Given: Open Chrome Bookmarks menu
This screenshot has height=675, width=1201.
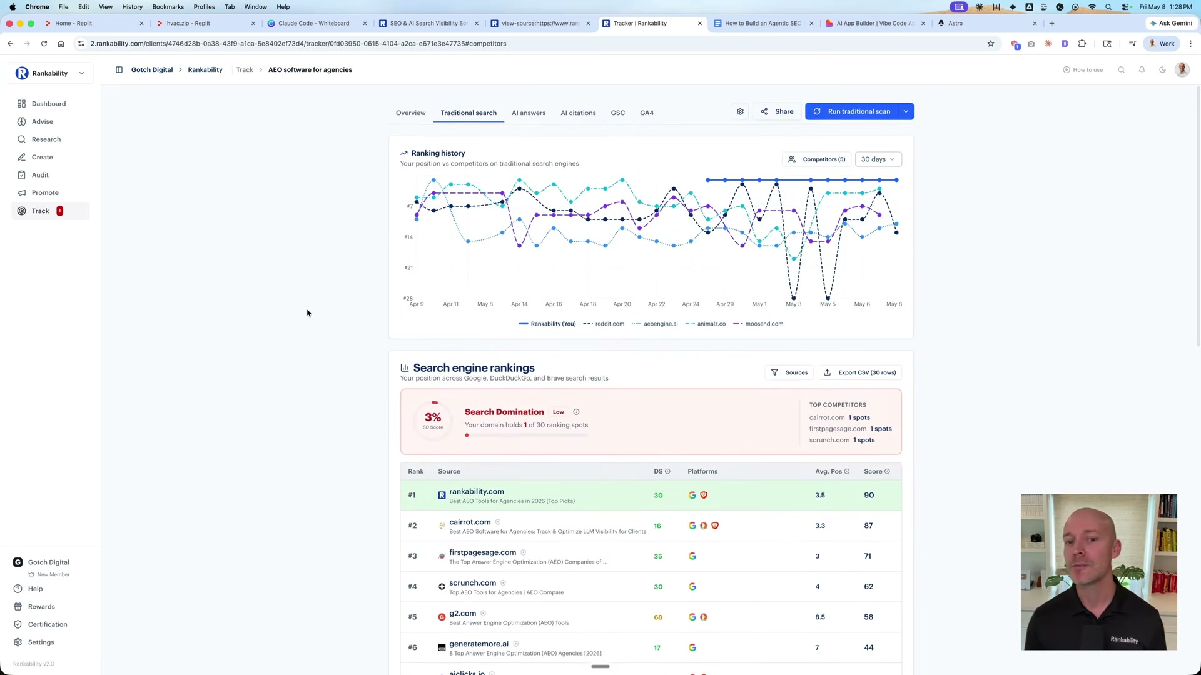Looking at the screenshot, I should point(168,7).
